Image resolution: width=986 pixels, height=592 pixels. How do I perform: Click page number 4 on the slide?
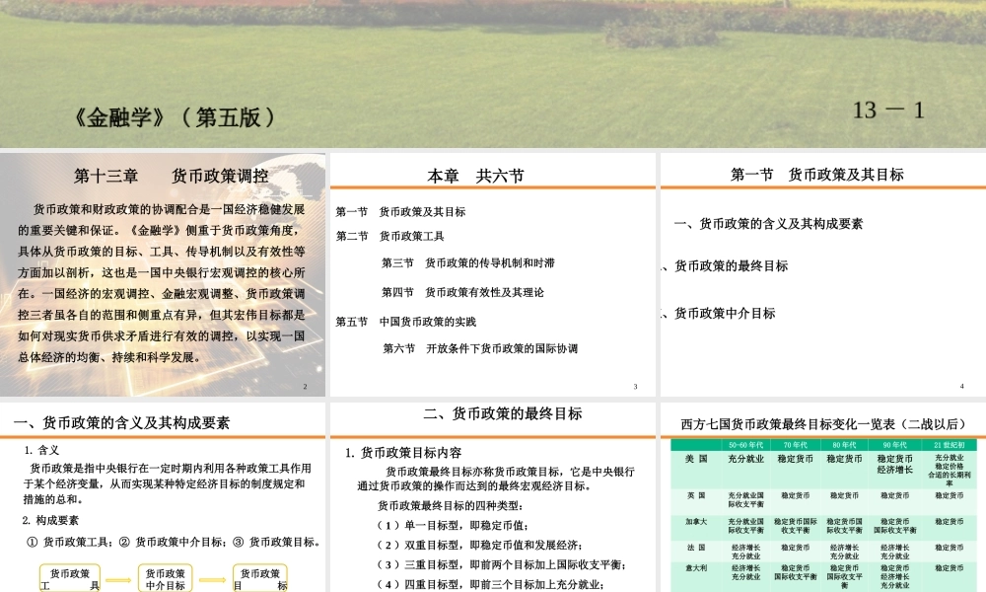point(962,385)
